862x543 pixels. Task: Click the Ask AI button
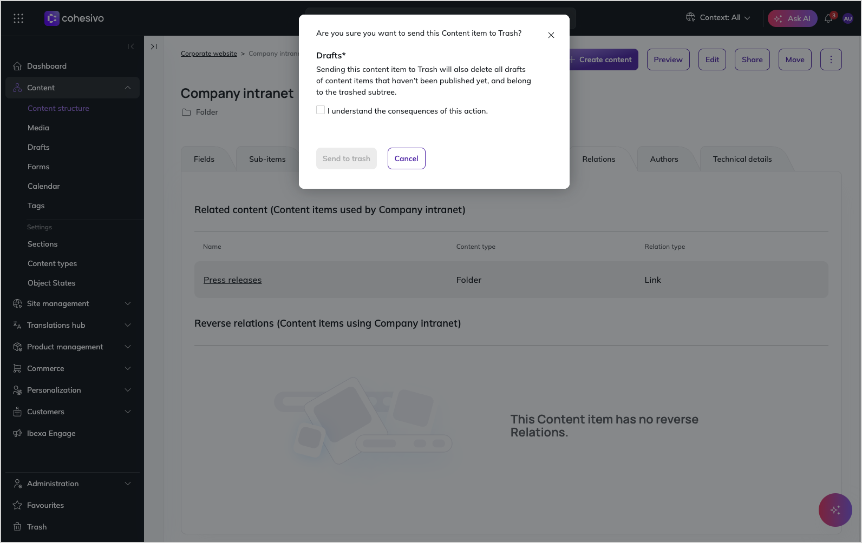793,18
